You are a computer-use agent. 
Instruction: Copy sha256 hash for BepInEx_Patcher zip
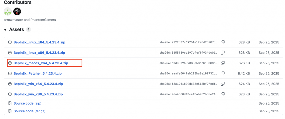(x=222, y=73)
